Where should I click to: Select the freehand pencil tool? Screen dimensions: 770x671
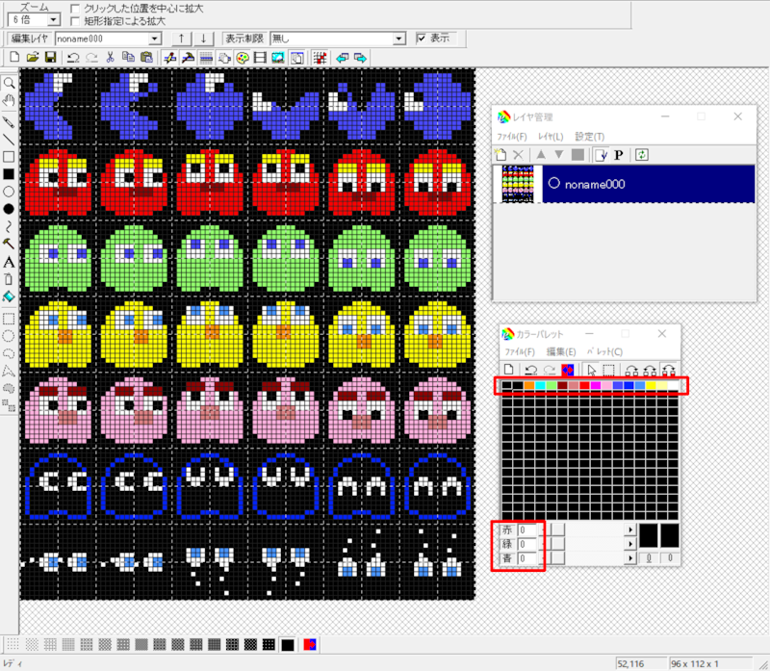coord(9,122)
